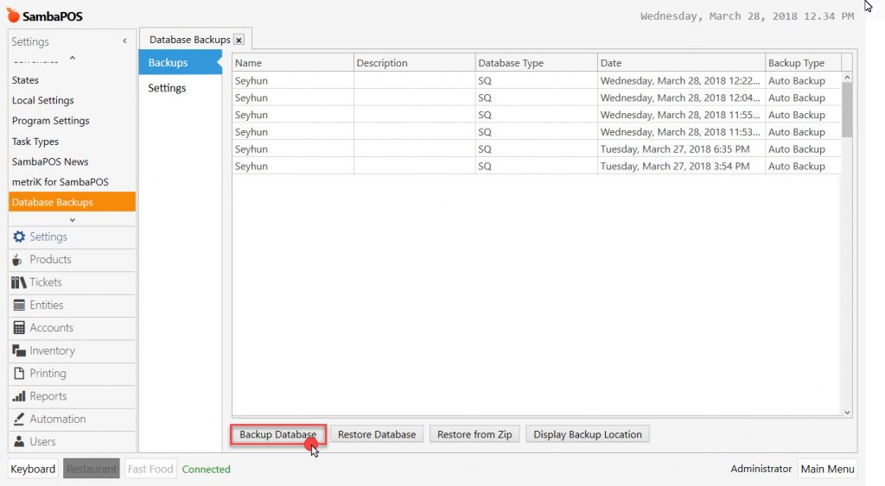Select Database Backups in settings list
Screen dimensions: 885x486
pyautogui.click(x=73, y=202)
